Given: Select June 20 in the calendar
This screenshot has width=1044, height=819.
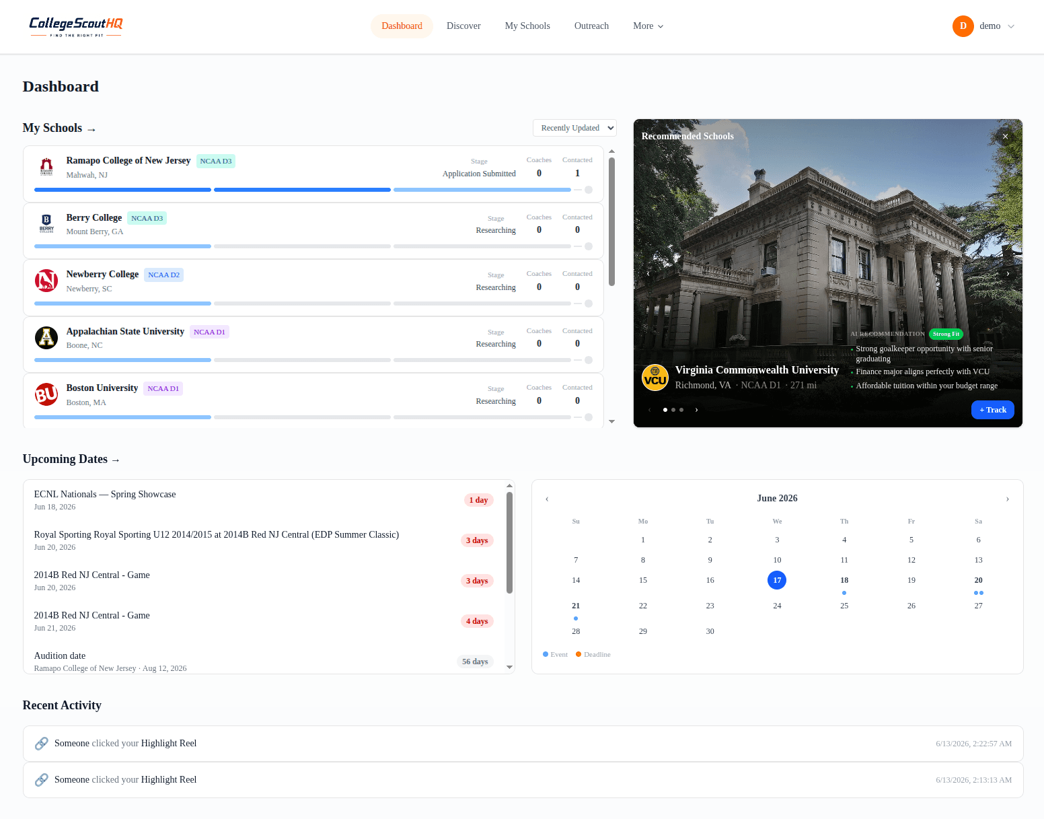Looking at the screenshot, I should coord(978,580).
